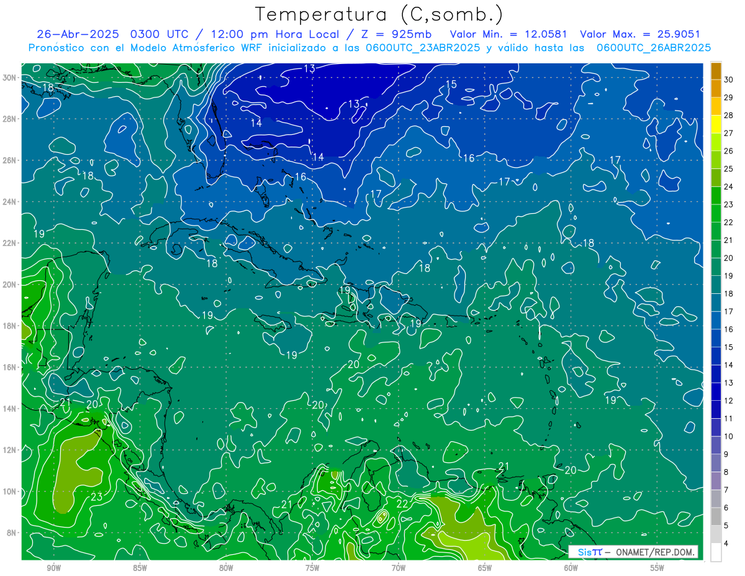The width and height of the screenshot is (745, 576).
Task: Click the '8N' latitude axis label
Action: pos(11,533)
